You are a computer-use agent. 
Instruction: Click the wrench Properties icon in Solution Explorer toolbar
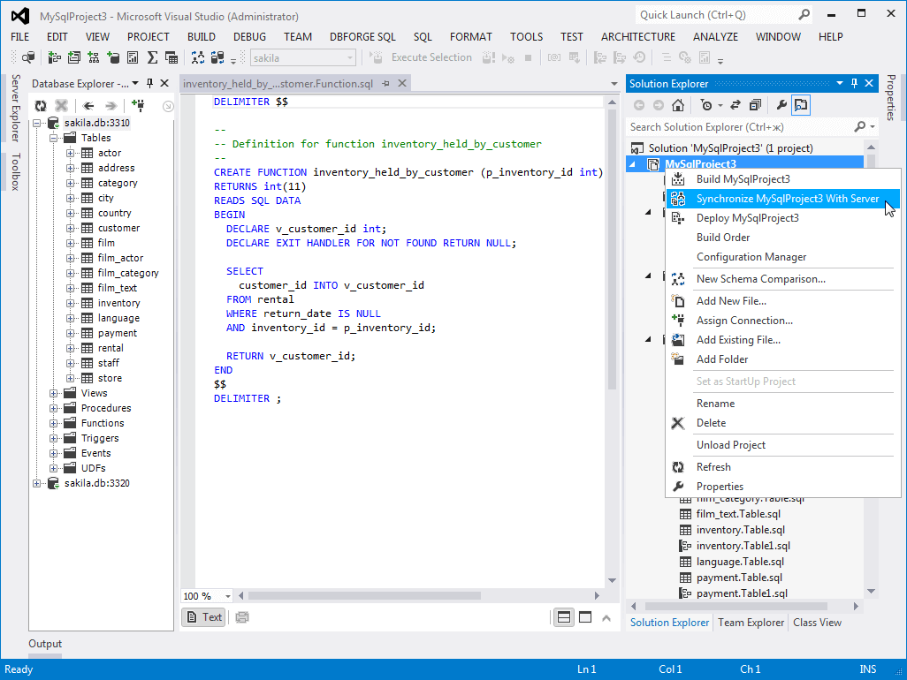tap(781, 105)
